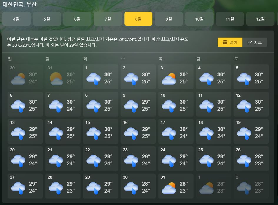This screenshot has width=278, height=205.
Task: Click the rain icon on day 2 card
Action: [x=131, y=79]
